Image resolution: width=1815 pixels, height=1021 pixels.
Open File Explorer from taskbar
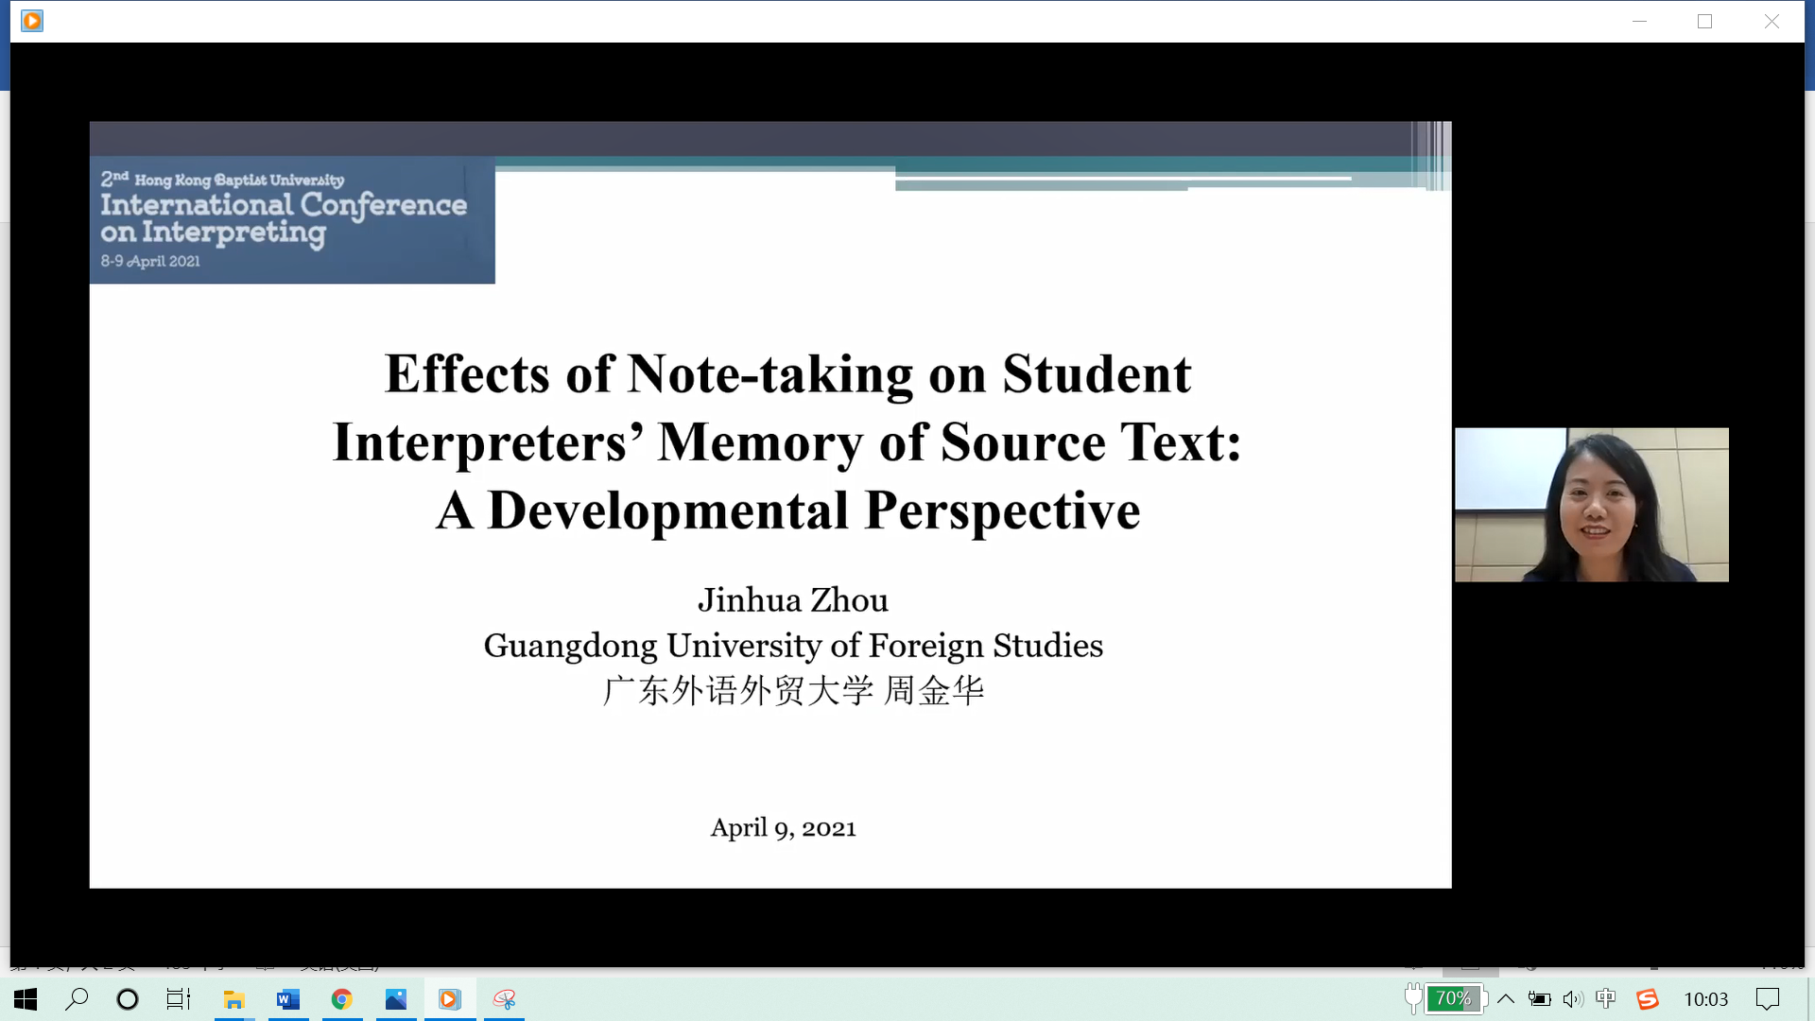coord(233,999)
